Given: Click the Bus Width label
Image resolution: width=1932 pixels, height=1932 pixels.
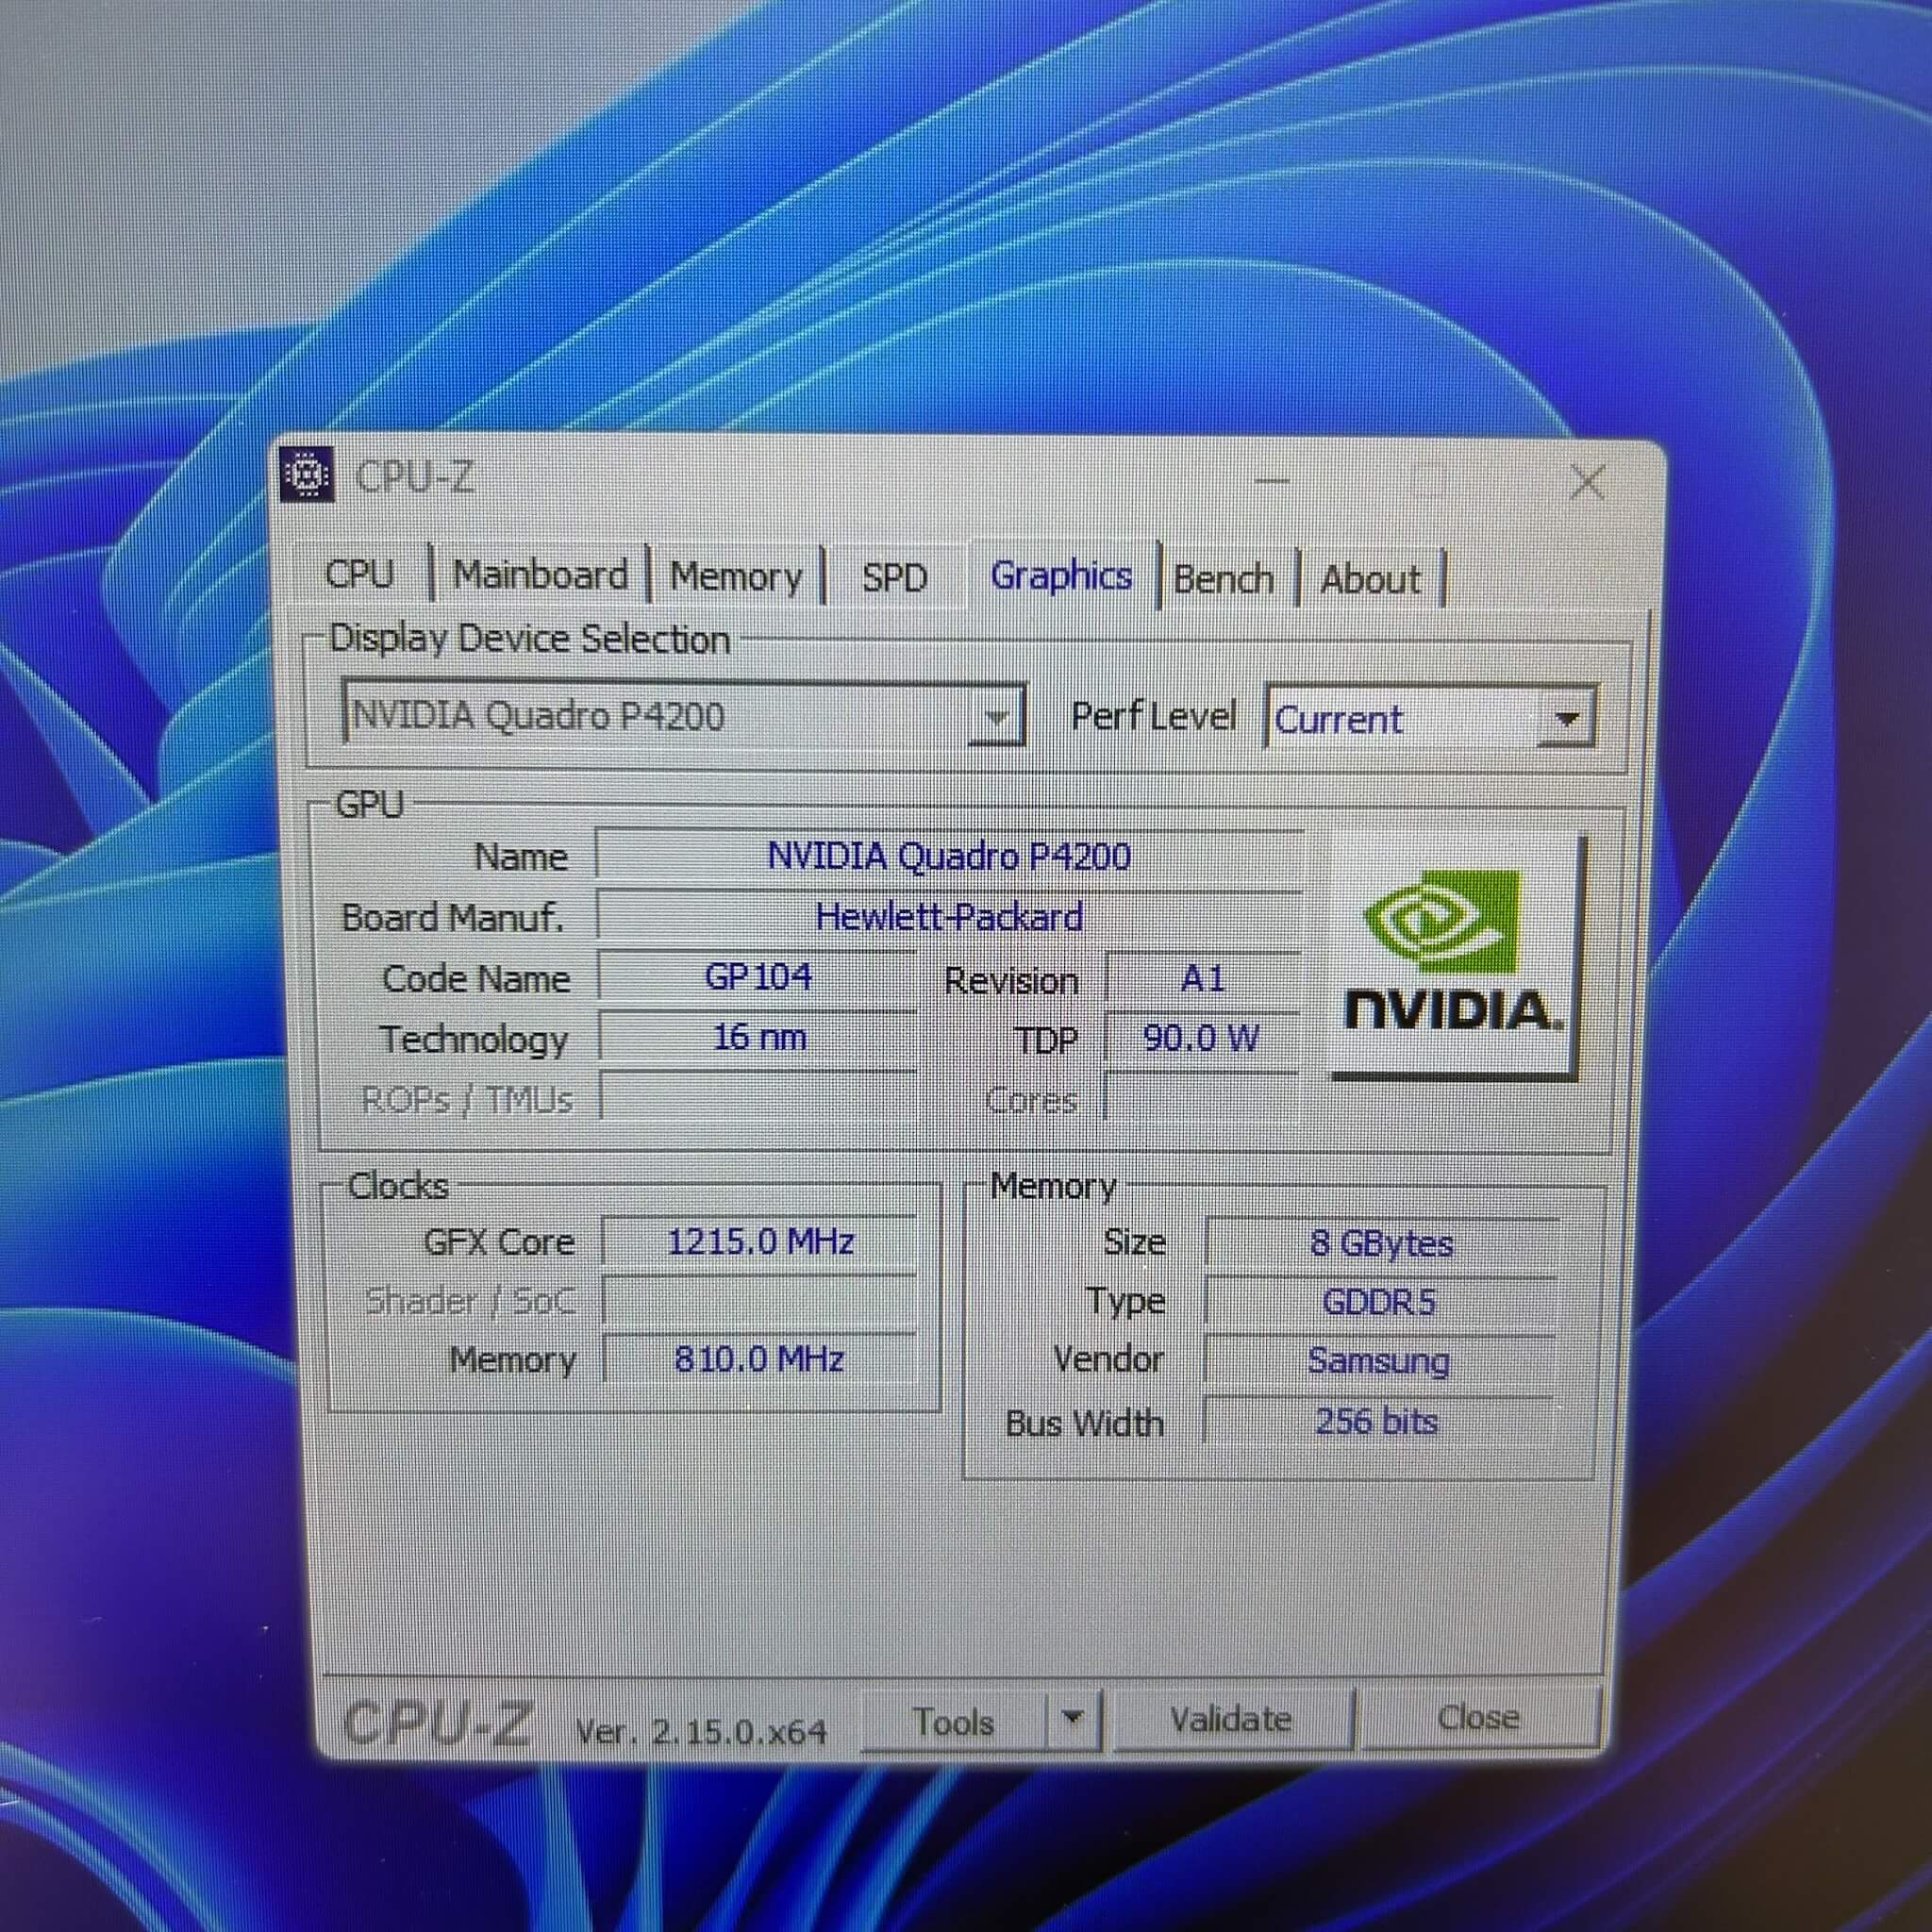Looking at the screenshot, I should (x=1085, y=1422).
